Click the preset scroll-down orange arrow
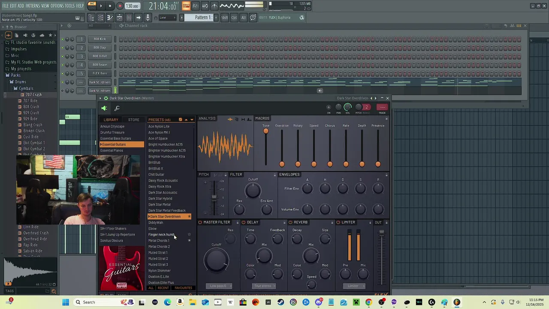This screenshot has width=549, height=309. 192,120
